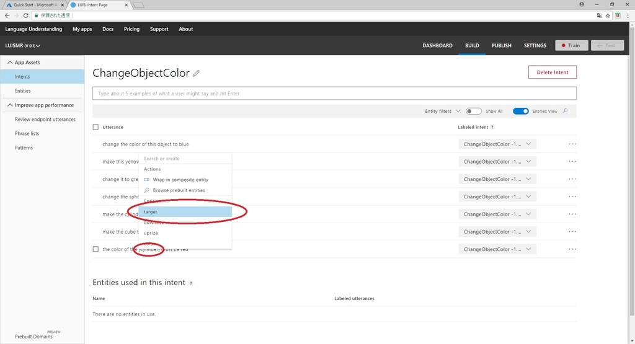Image resolution: width=635 pixels, height=344 pixels.
Task: Click the Test button
Action: [x=607, y=45]
